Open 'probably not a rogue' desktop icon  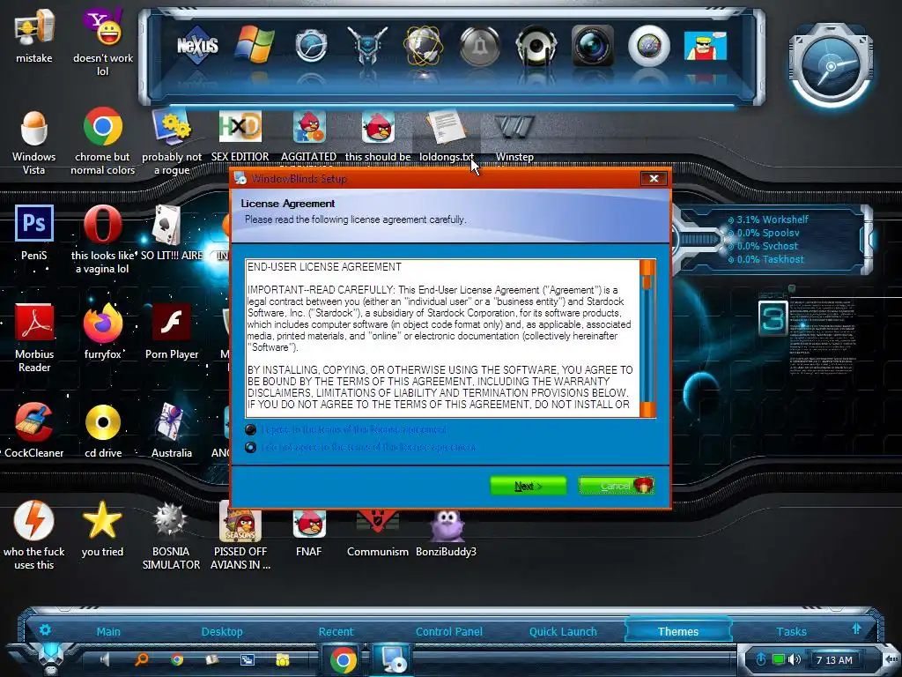point(172,142)
